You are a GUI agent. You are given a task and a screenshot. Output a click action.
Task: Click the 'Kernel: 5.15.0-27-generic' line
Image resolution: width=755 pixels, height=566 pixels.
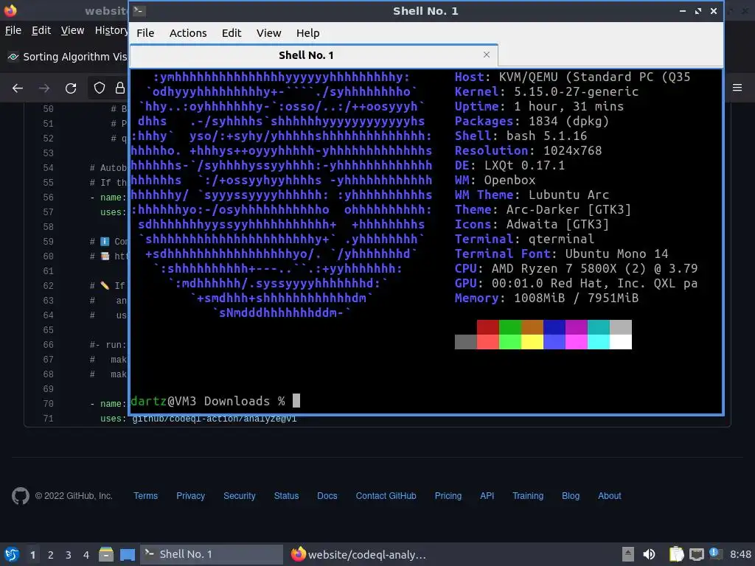point(546,92)
